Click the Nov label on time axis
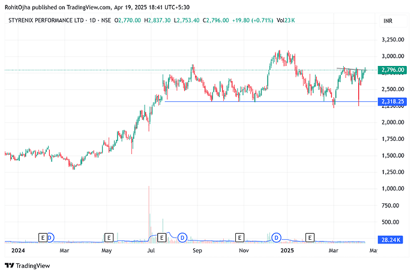Viewport: 414px width, 274px height. point(244,250)
